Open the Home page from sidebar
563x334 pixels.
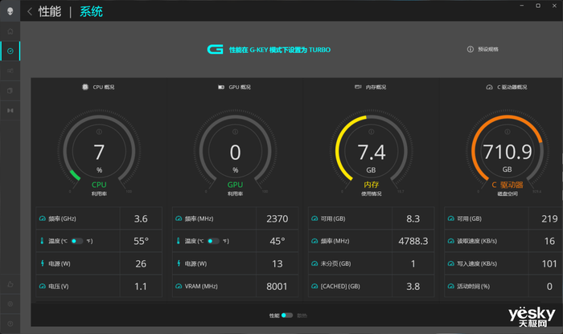(x=10, y=31)
